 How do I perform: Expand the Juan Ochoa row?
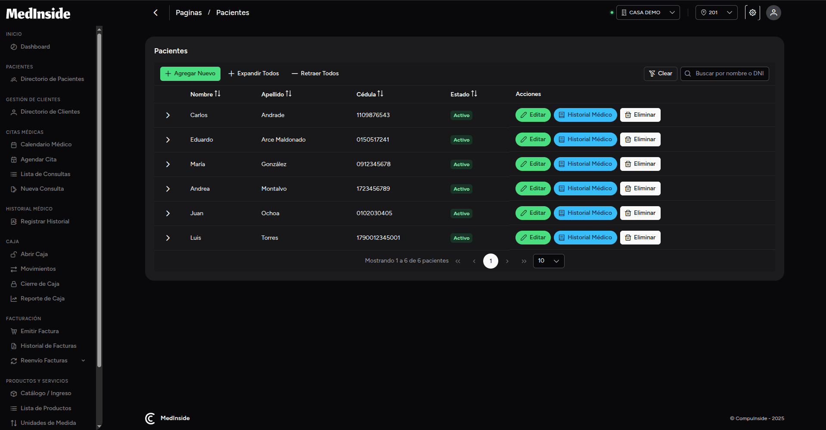pyautogui.click(x=168, y=213)
